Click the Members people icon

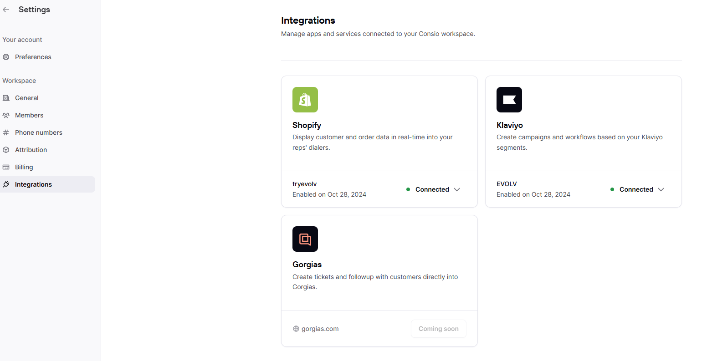point(6,115)
